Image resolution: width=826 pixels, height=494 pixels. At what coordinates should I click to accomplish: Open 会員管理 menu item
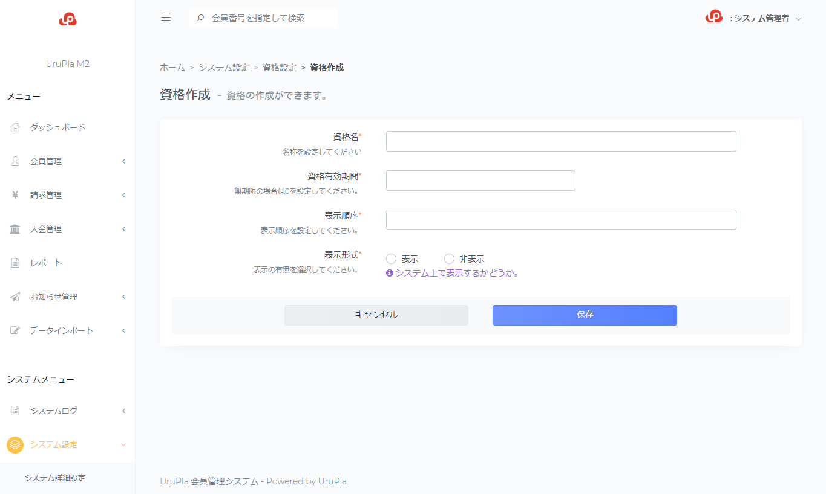[x=67, y=161]
